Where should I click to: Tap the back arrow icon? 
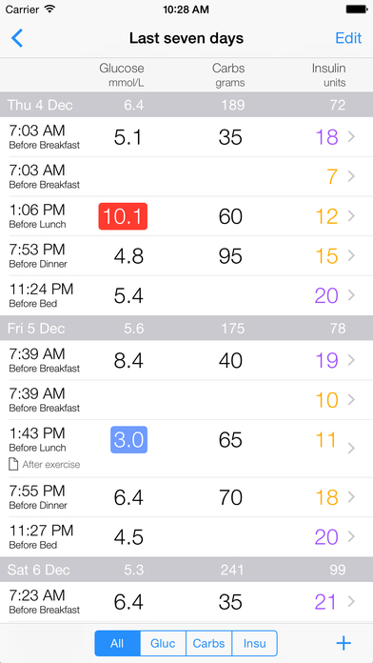[17, 38]
